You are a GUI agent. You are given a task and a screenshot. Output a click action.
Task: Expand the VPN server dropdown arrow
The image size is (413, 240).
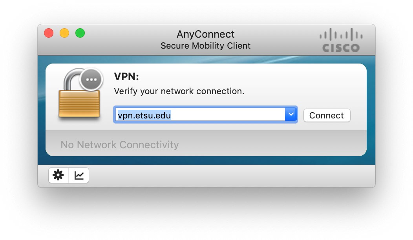(x=291, y=115)
